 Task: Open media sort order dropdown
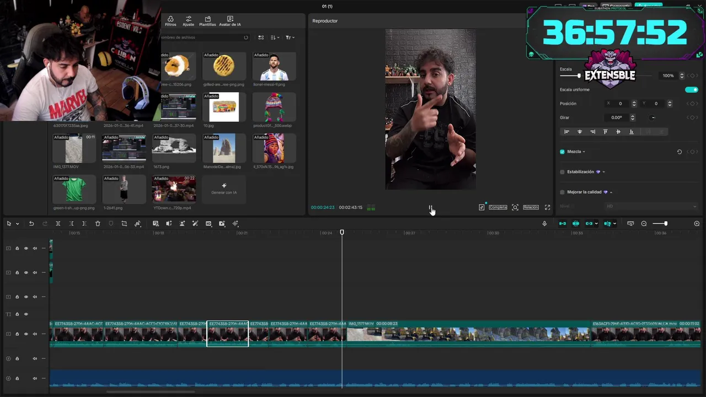[x=275, y=37]
